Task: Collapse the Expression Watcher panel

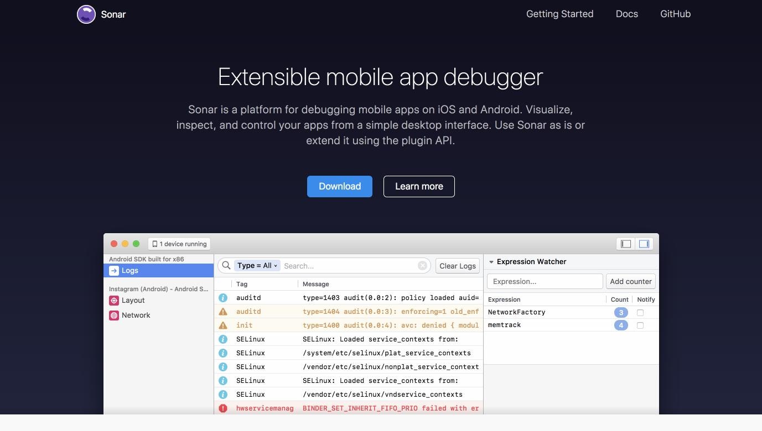Action: [x=491, y=261]
